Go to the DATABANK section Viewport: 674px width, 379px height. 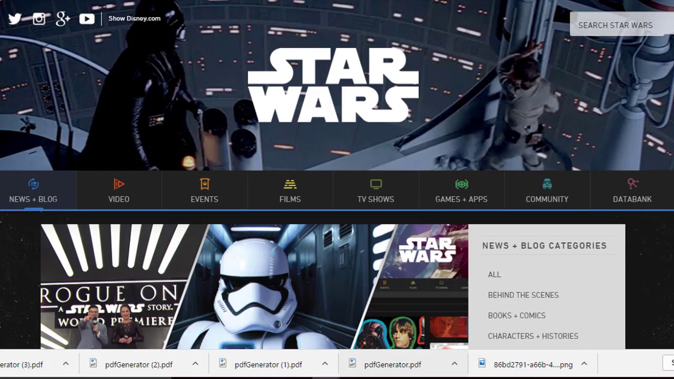pyautogui.click(x=632, y=199)
